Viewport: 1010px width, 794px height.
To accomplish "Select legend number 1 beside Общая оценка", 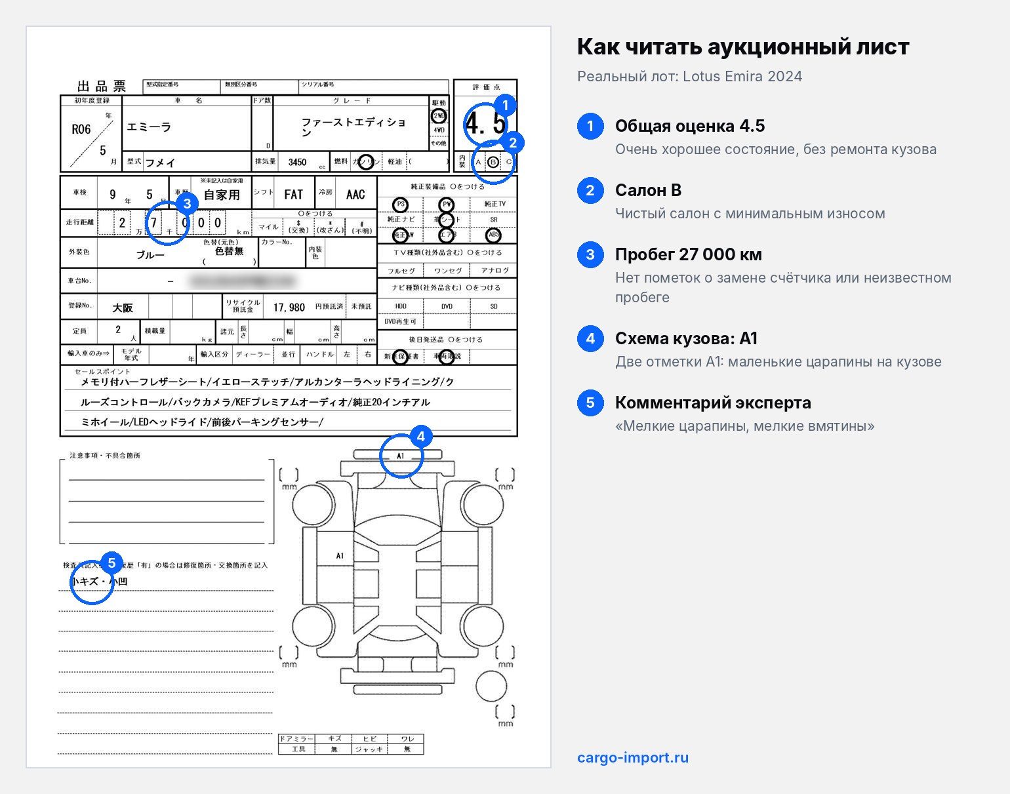I will (x=590, y=126).
